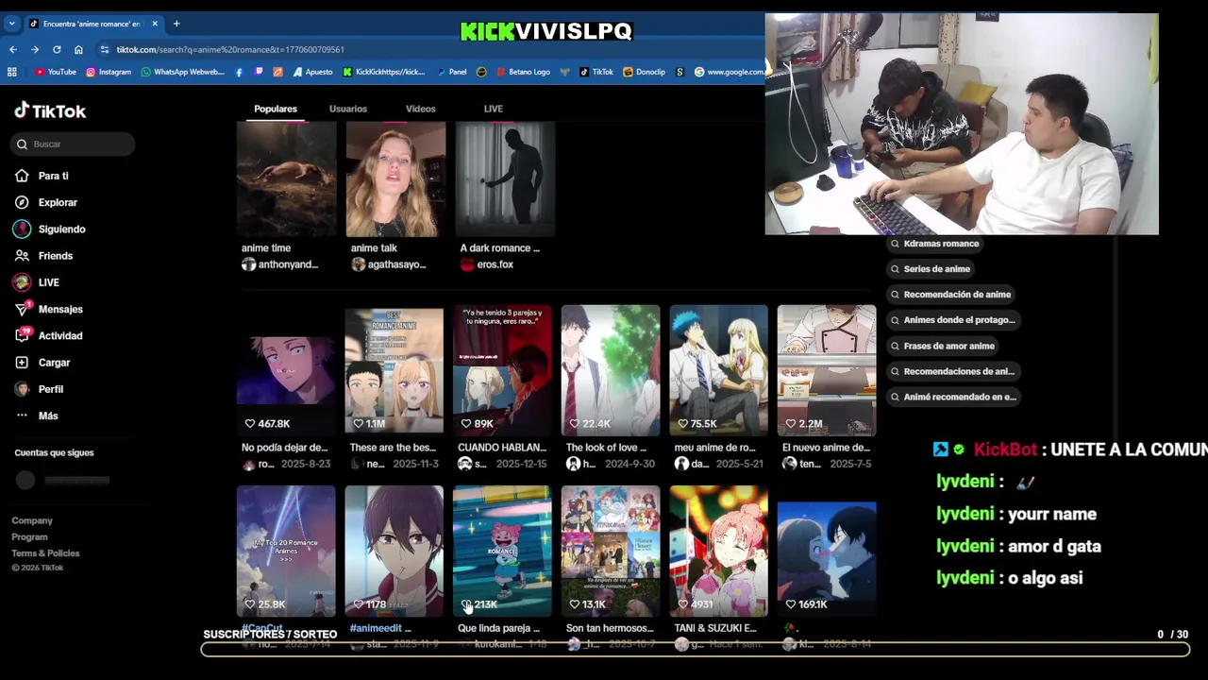1208x680 pixels.
Task: Open the TikTok bookmark in bookmarks bar
Action: tap(596, 72)
